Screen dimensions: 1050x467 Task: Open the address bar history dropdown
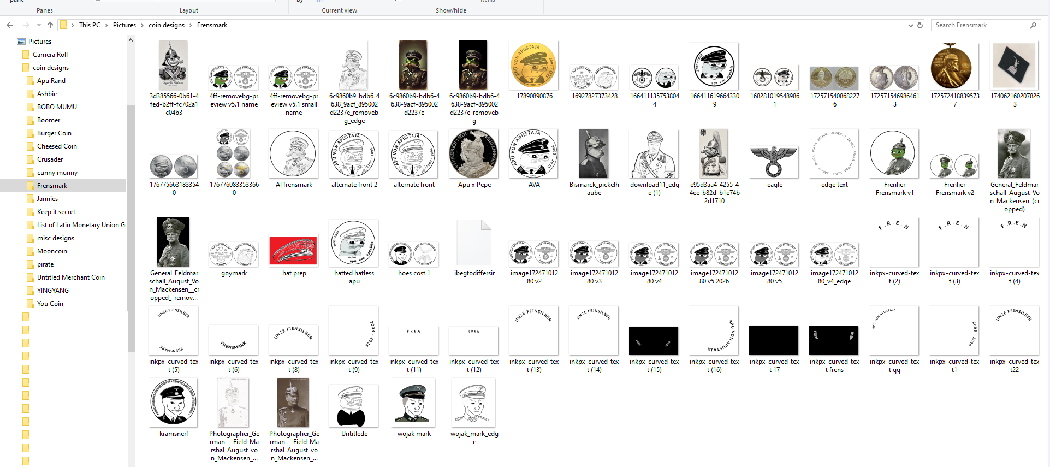point(910,25)
